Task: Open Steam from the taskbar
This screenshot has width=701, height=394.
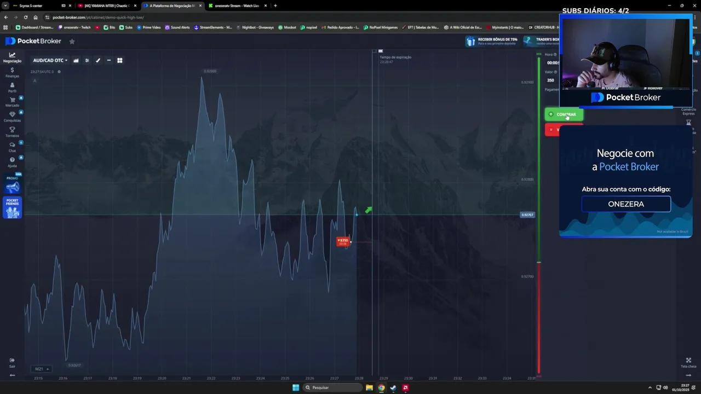Action: (x=393, y=387)
